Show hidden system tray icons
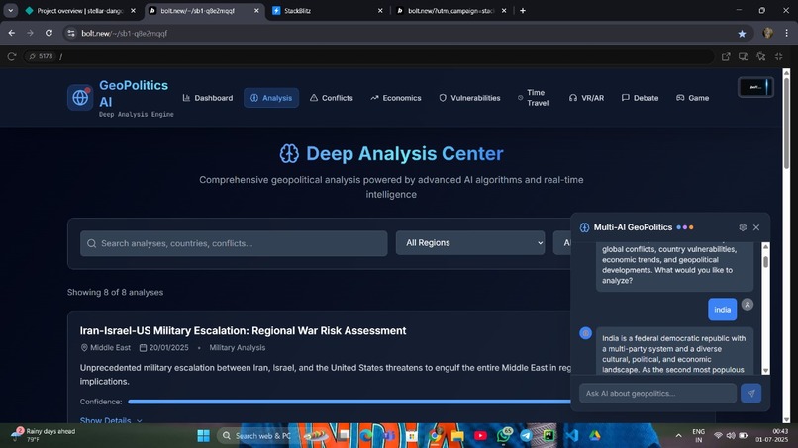 point(678,436)
